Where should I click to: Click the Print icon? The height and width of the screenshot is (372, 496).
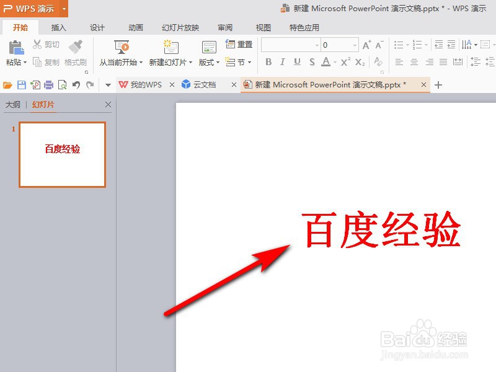[49, 85]
